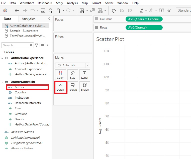Select the TermFrequenciesByAct data source

26,36
